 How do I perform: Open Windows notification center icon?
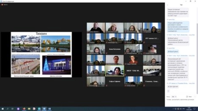pyautogui.click(x=195, y=109)
